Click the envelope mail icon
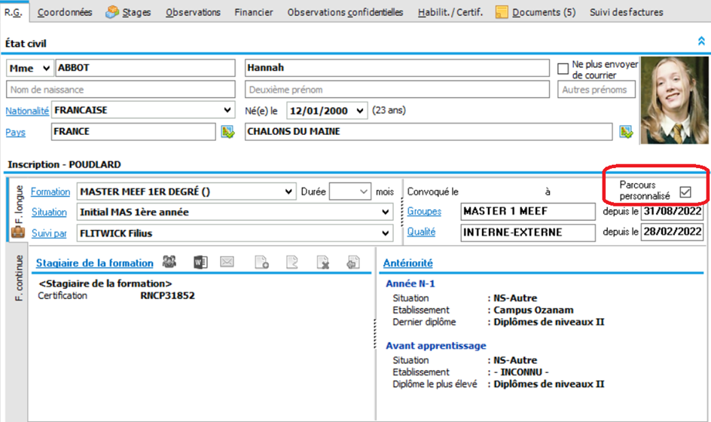The width and height of the screenshot is (711, 422). 227,262
